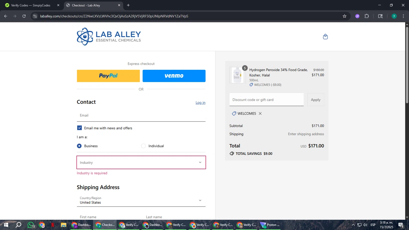Focus the Last name field

(174, 217)
